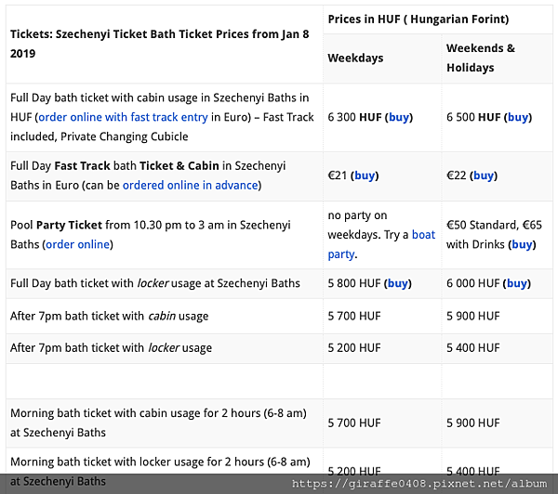Image resolution: width=558 pixels, height=494 pixels.
Task: Click the 'Weekends & Holidays' column header
Action: (481, 58)
